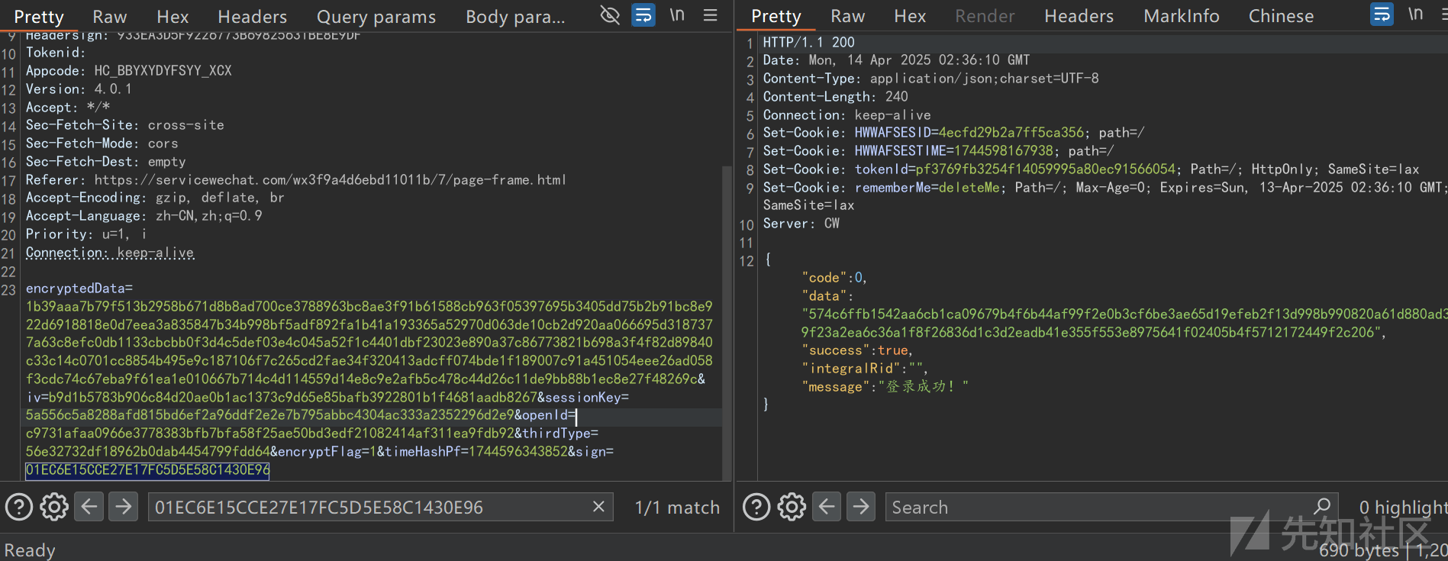The image size is (1448, 561).
Task: Open response Chinese tab
Action: (x=1282, y=15)
